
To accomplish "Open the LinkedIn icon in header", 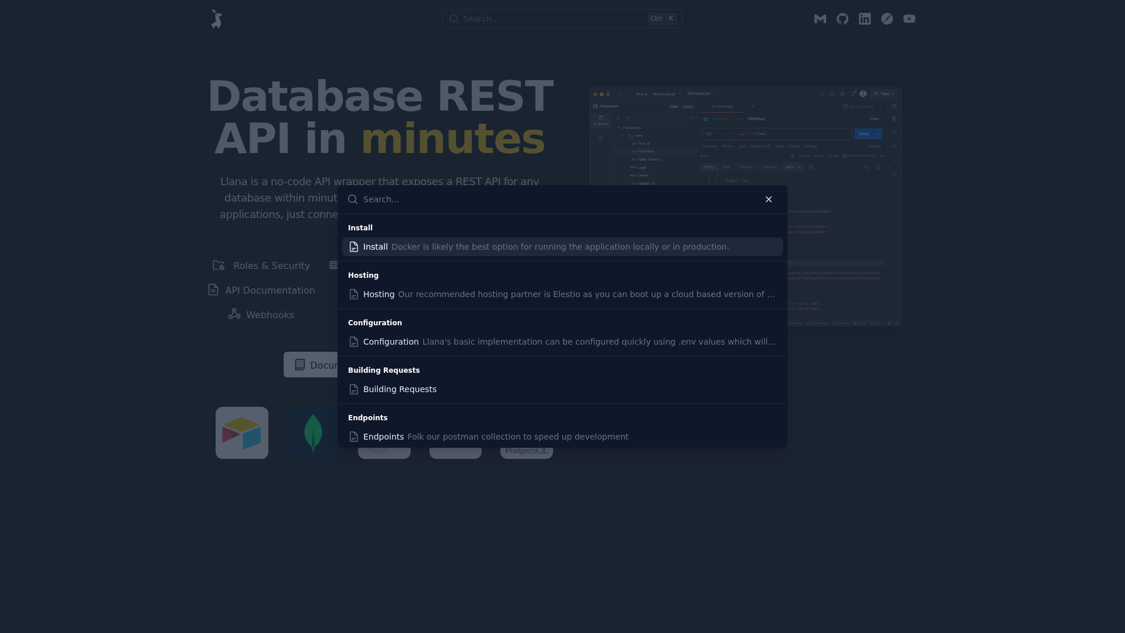I will 865,19.
